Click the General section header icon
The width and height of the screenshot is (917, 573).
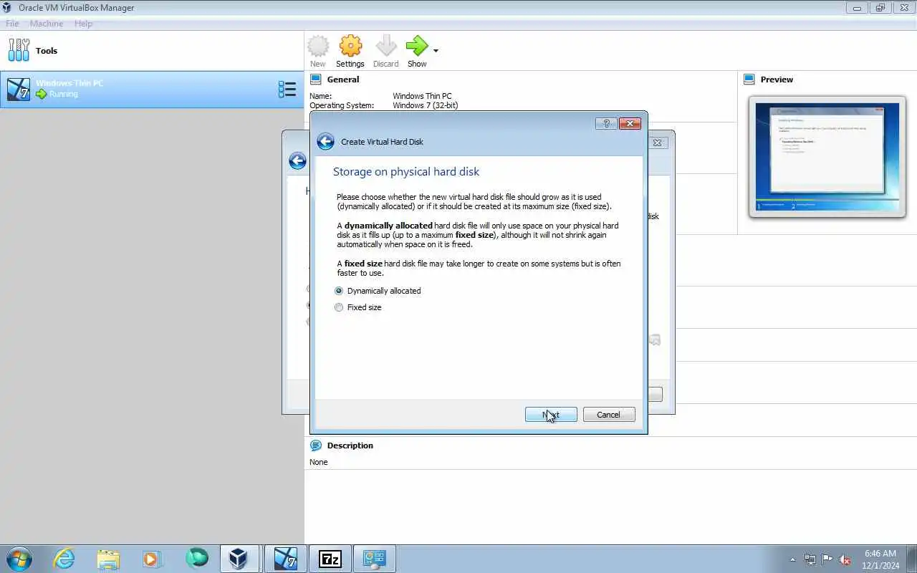(316, 80)
